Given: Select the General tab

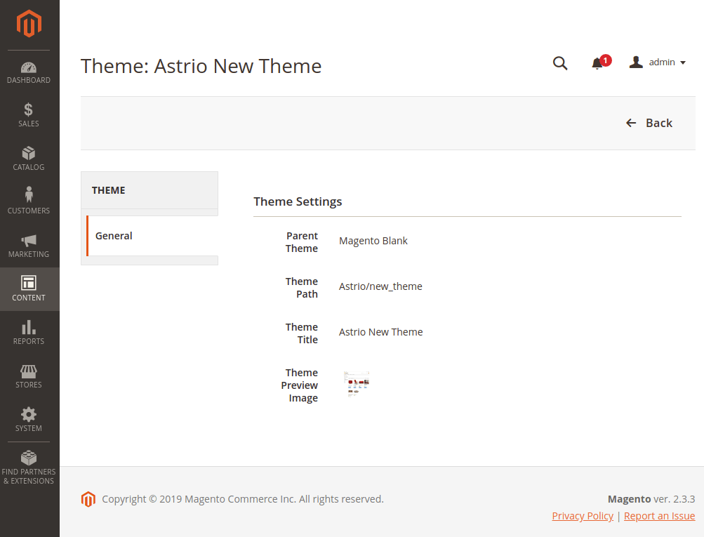Looking at the screenshot, I should click(x=114, y=236).
